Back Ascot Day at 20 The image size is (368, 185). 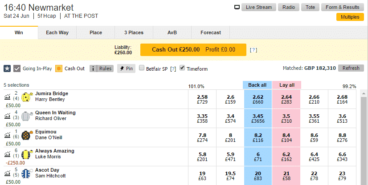point(258,176)
